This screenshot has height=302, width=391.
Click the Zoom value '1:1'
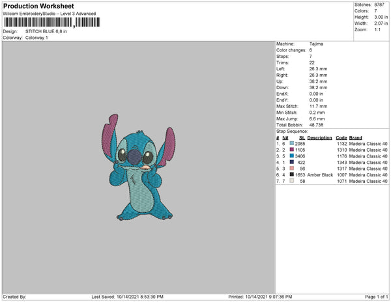point(377,30)
